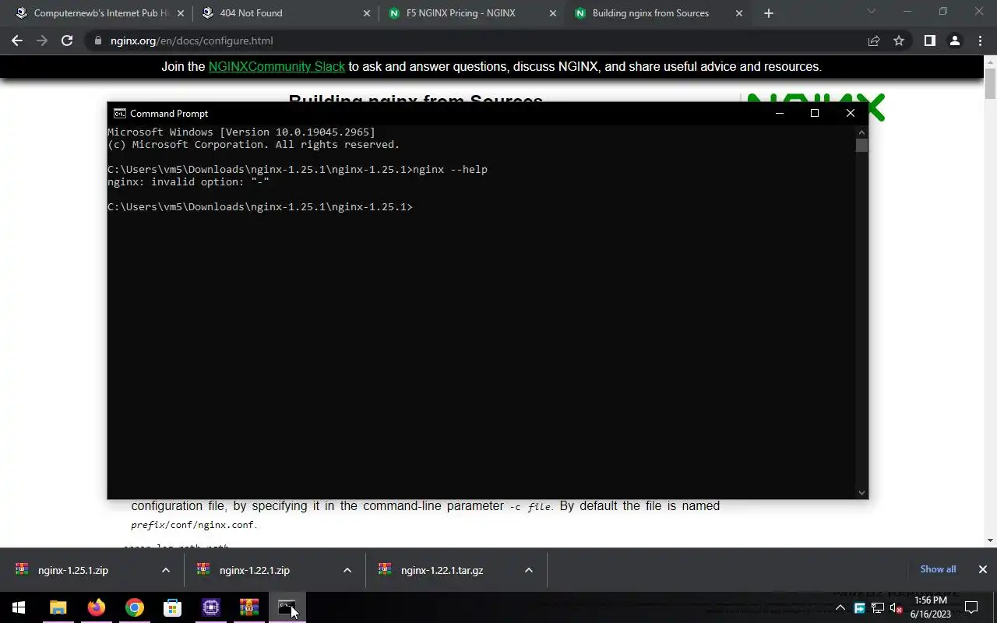Click the Command Prompt title bar icon

(x=119, y=113)
